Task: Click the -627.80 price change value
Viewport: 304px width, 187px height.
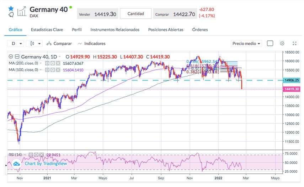Action: point(207,10)
